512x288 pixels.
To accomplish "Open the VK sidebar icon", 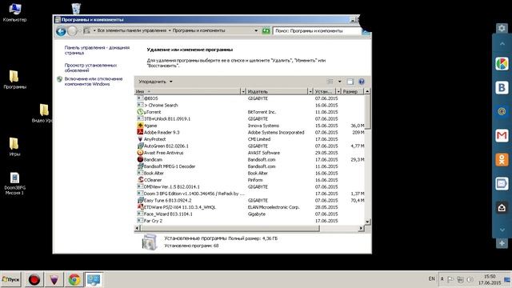I will coord(502,87).
